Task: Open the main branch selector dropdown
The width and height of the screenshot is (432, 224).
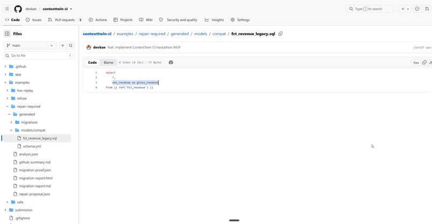Action: 30,45
